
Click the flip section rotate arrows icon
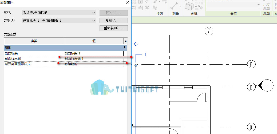[136, 44]
